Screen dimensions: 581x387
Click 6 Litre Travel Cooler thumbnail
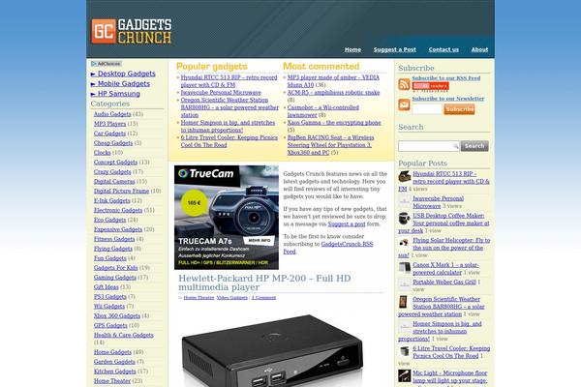404,351
